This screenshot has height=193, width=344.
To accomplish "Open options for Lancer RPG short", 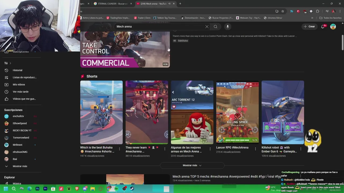I will tap(256, 149).
